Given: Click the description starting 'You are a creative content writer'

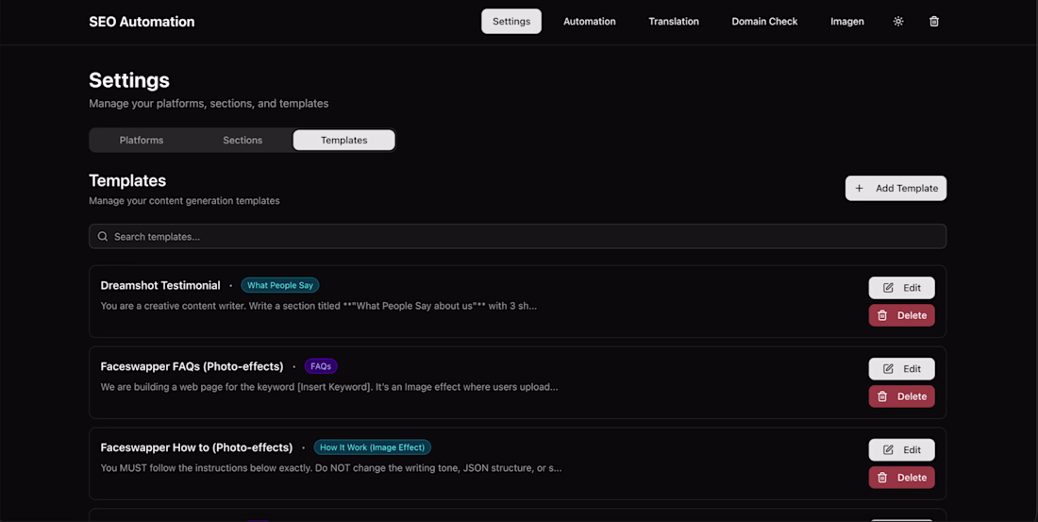Looking at the screenshot, I should point(318,306).
